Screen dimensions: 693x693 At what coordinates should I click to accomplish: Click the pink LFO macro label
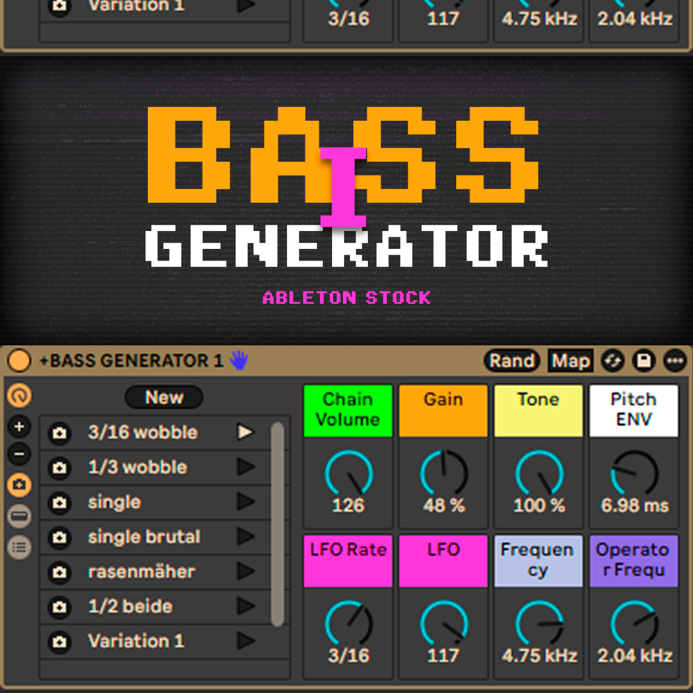click(x=444, y=561)
